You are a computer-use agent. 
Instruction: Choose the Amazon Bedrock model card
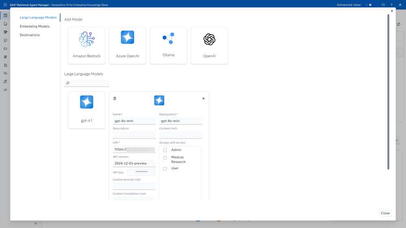click(87, 45)
